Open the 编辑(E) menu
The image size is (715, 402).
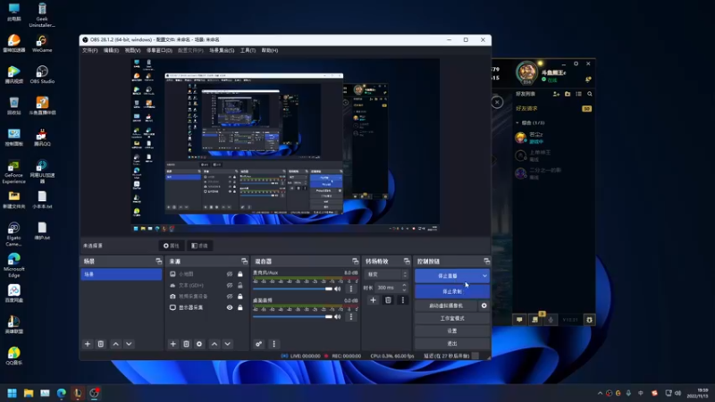click(111, 50)
